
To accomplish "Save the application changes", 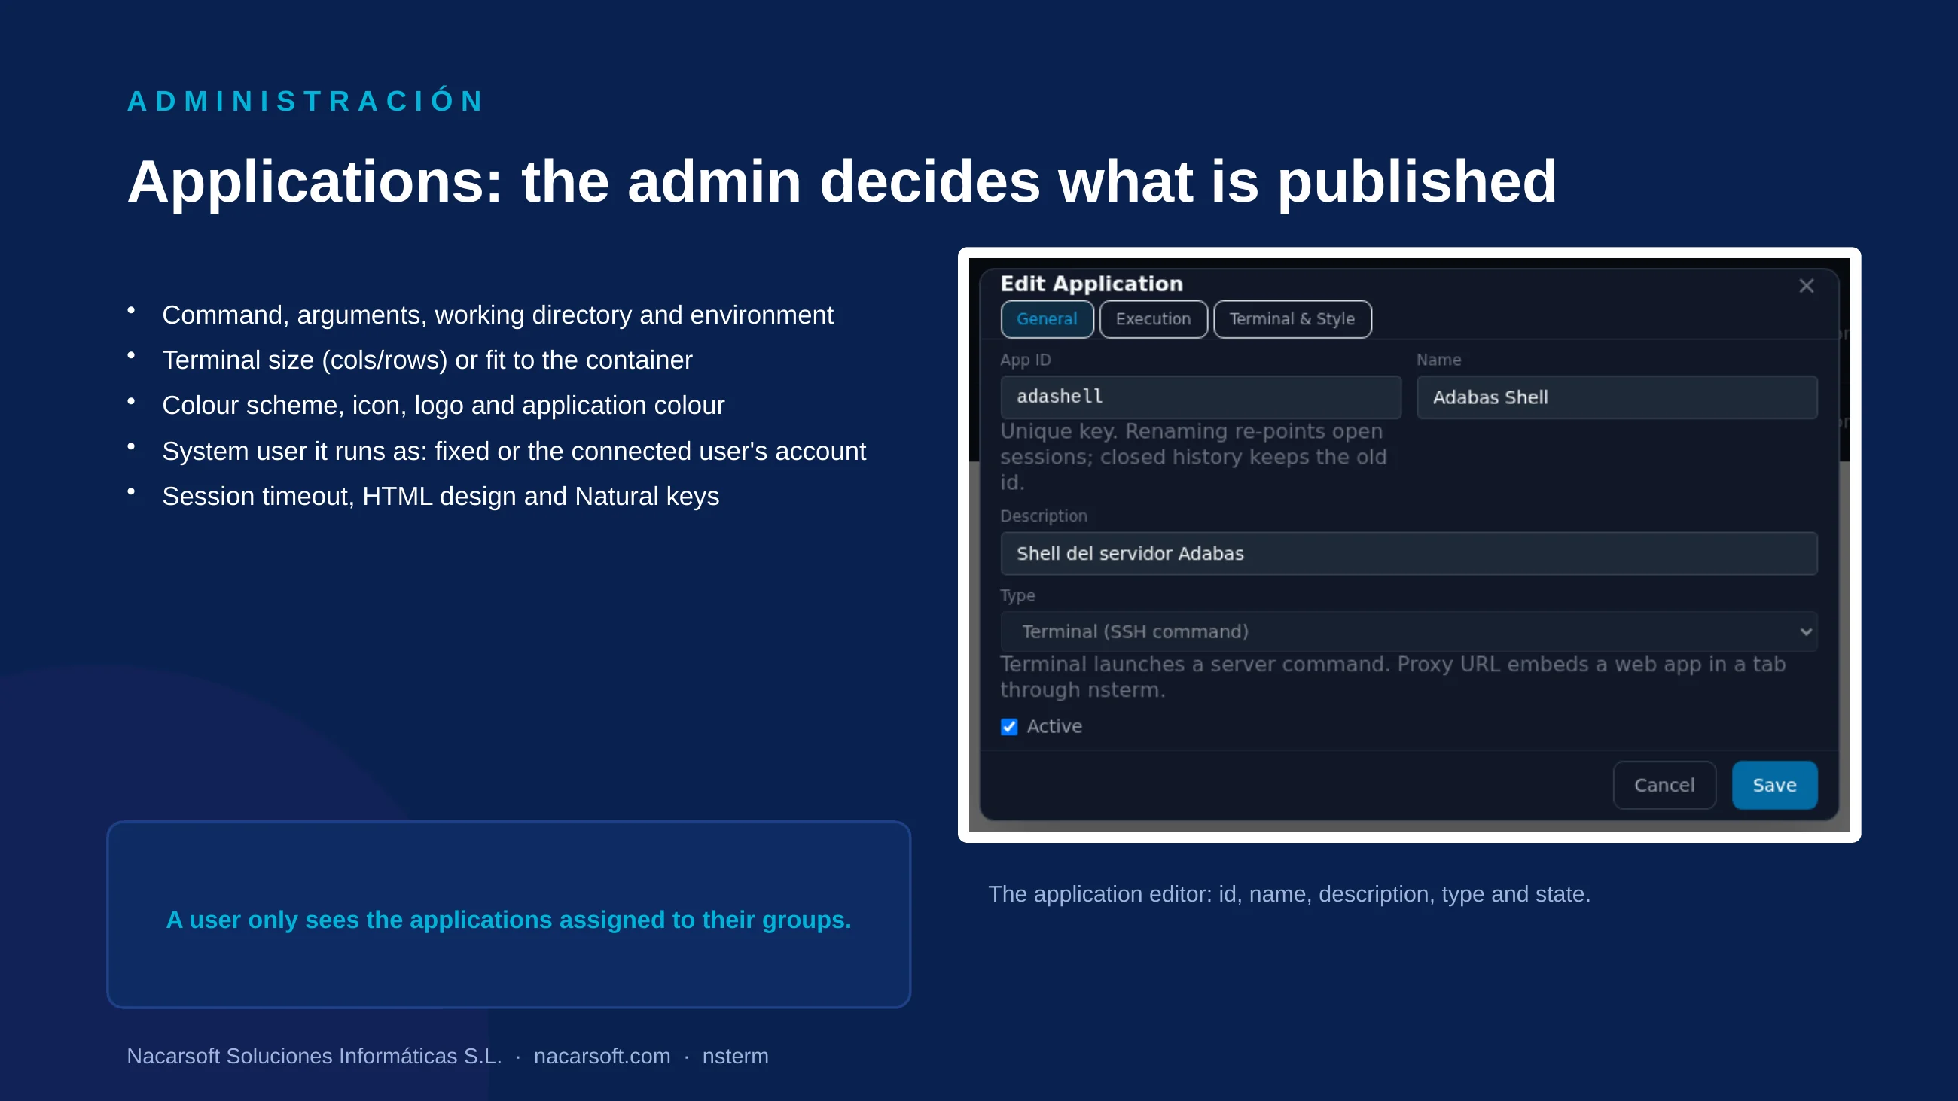I will (1774, 785).
